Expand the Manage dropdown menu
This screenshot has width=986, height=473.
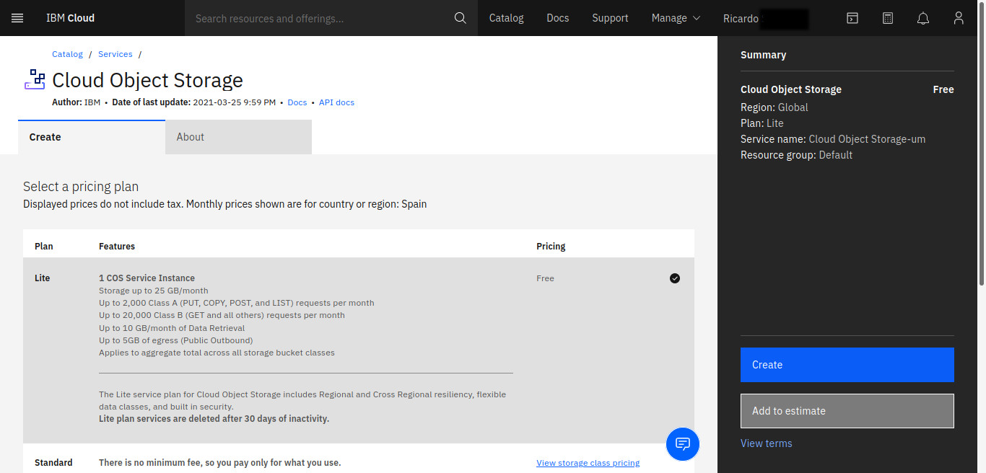tap(676, 18)
